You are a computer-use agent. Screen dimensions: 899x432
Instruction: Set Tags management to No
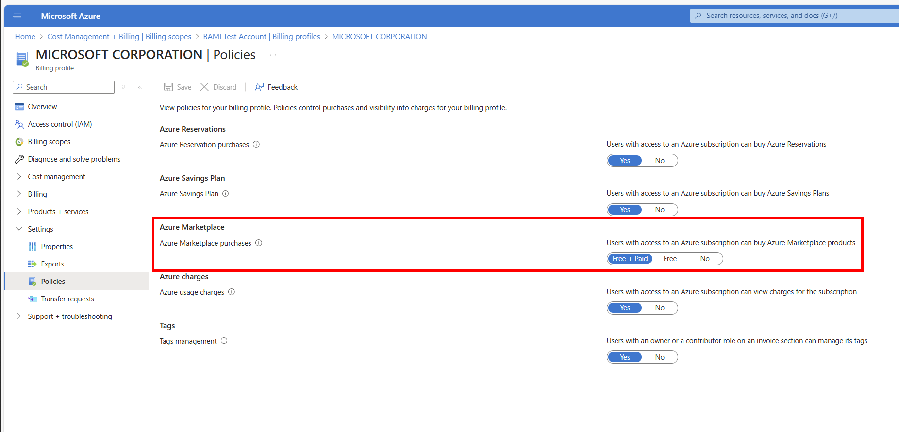pos(660,357)
